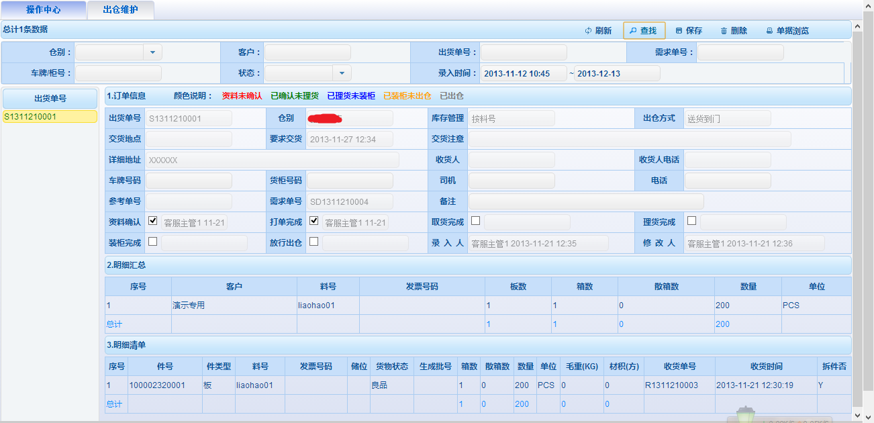Select order S1311210001 in the left list
This screenshot has width=874, height=423.
[x=50, y=117]
